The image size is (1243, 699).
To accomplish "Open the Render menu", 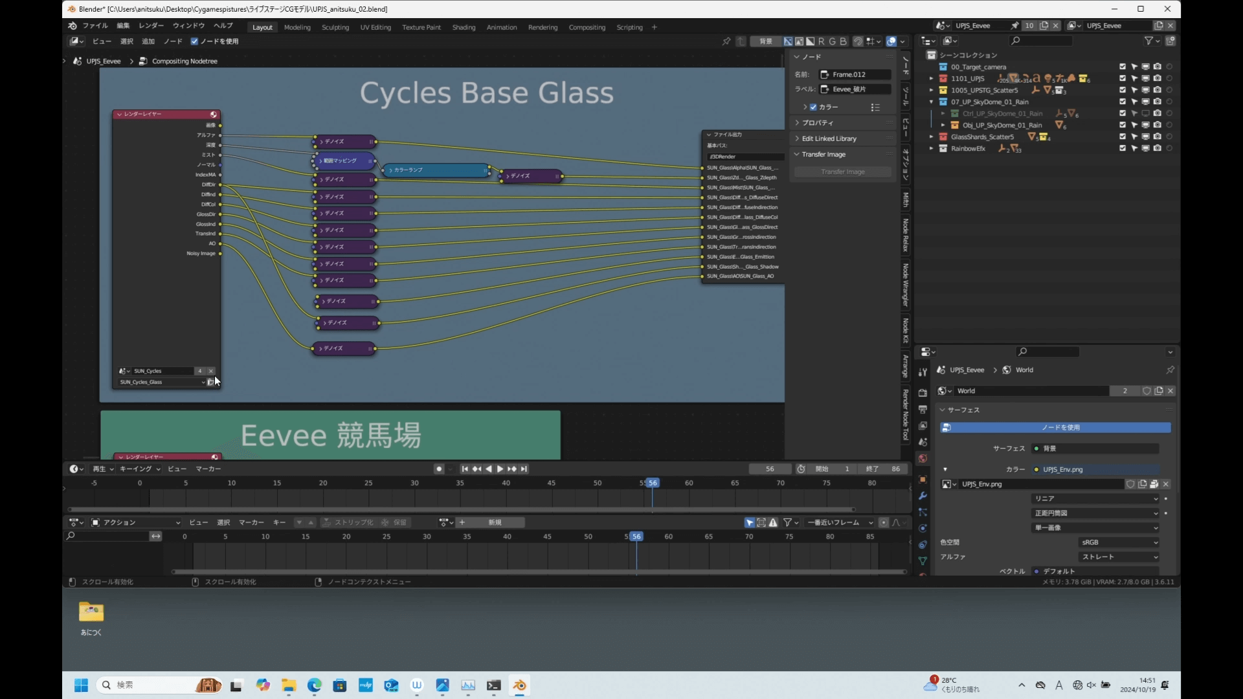I will pyautogui.click(x=151, y=26).
